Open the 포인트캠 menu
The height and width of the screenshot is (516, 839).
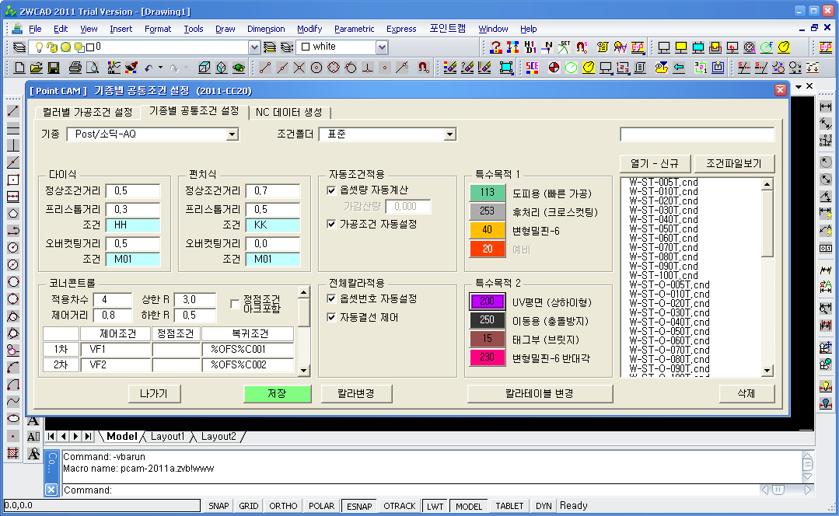tap(447, 29)
